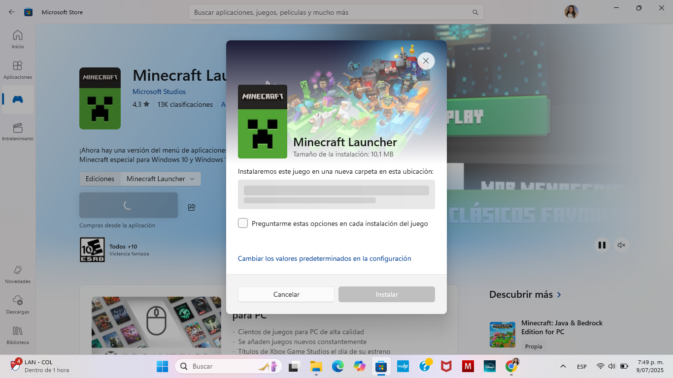Click the ESRB 10+ rating badge
This screenshot has width=673, height=378.
(x=92, y=250)
